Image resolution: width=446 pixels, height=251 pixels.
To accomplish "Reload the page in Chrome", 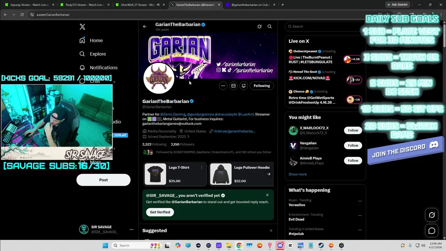I will pos(22,15).
